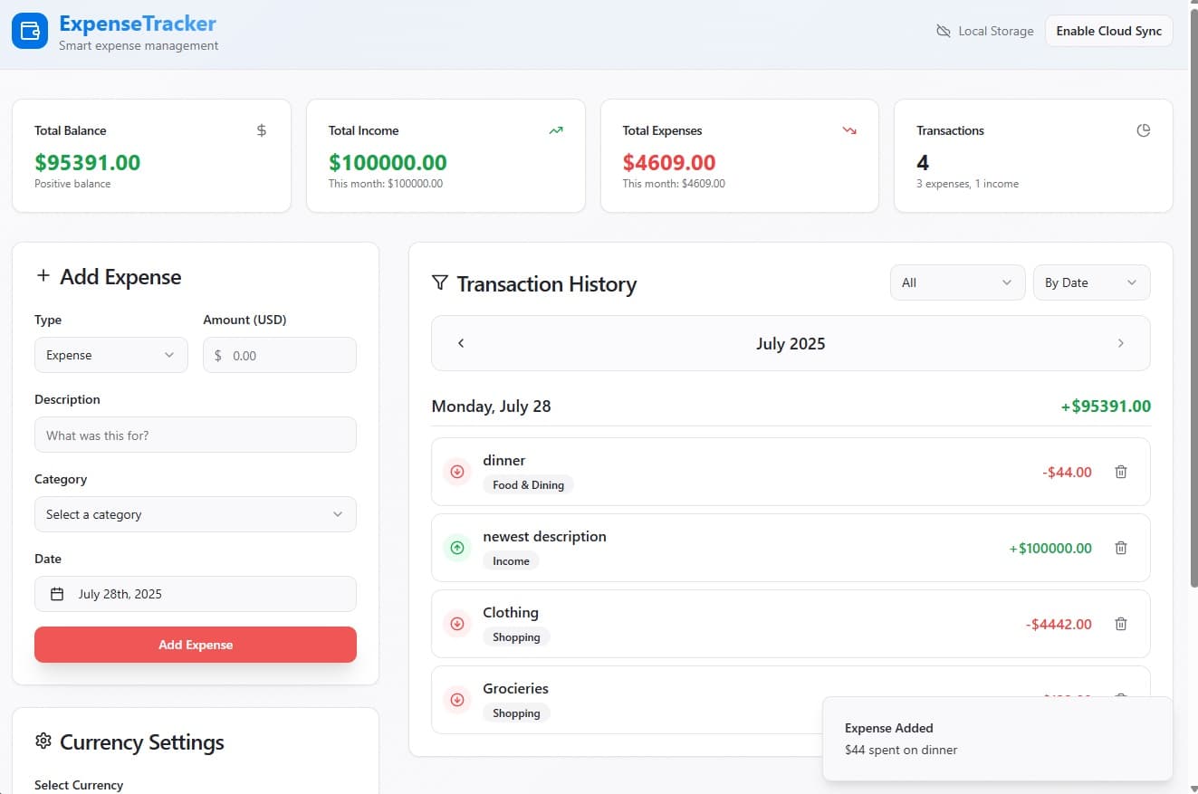Click the Enable Cloud Sync button

point(1108,30)
